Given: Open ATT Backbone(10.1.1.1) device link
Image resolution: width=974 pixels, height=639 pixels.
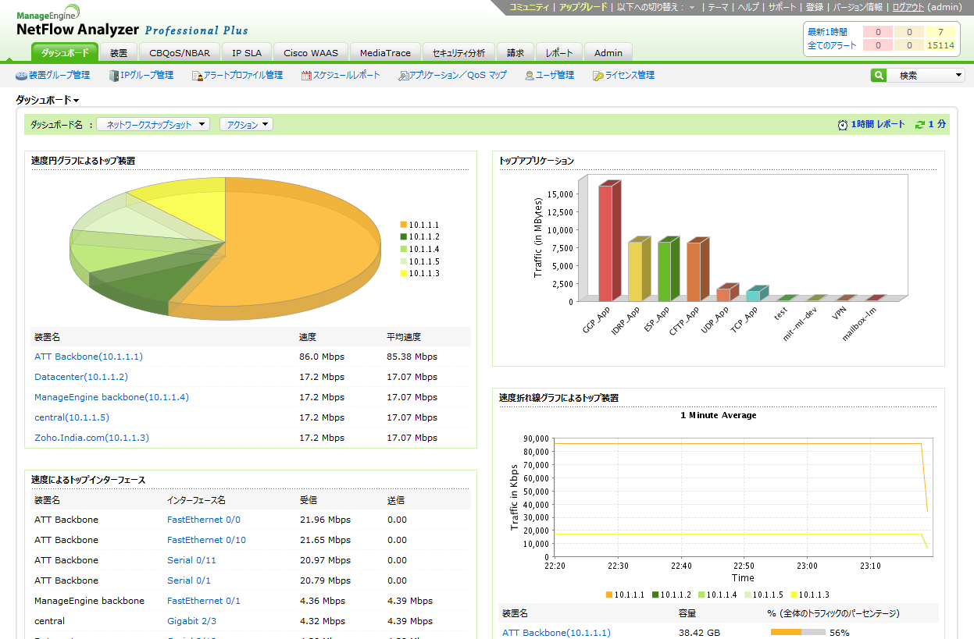Looking at the screenshot, I should click(x=88, y=357).
